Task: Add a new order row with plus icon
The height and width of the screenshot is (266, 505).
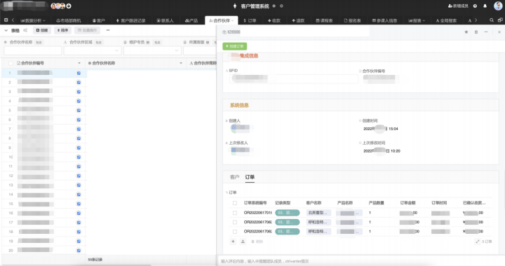Action: point(233,241)
